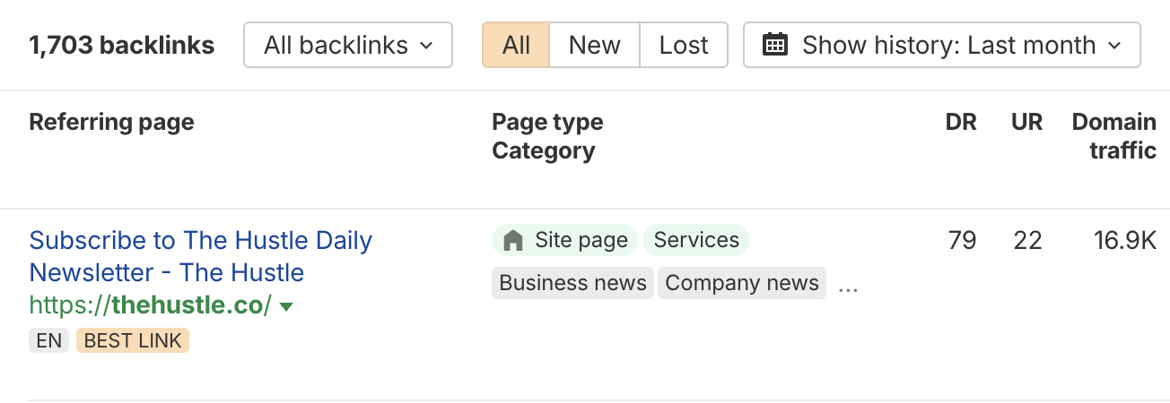Select the Business news category tag
The image size is (1170, 403).
point(572,283)
